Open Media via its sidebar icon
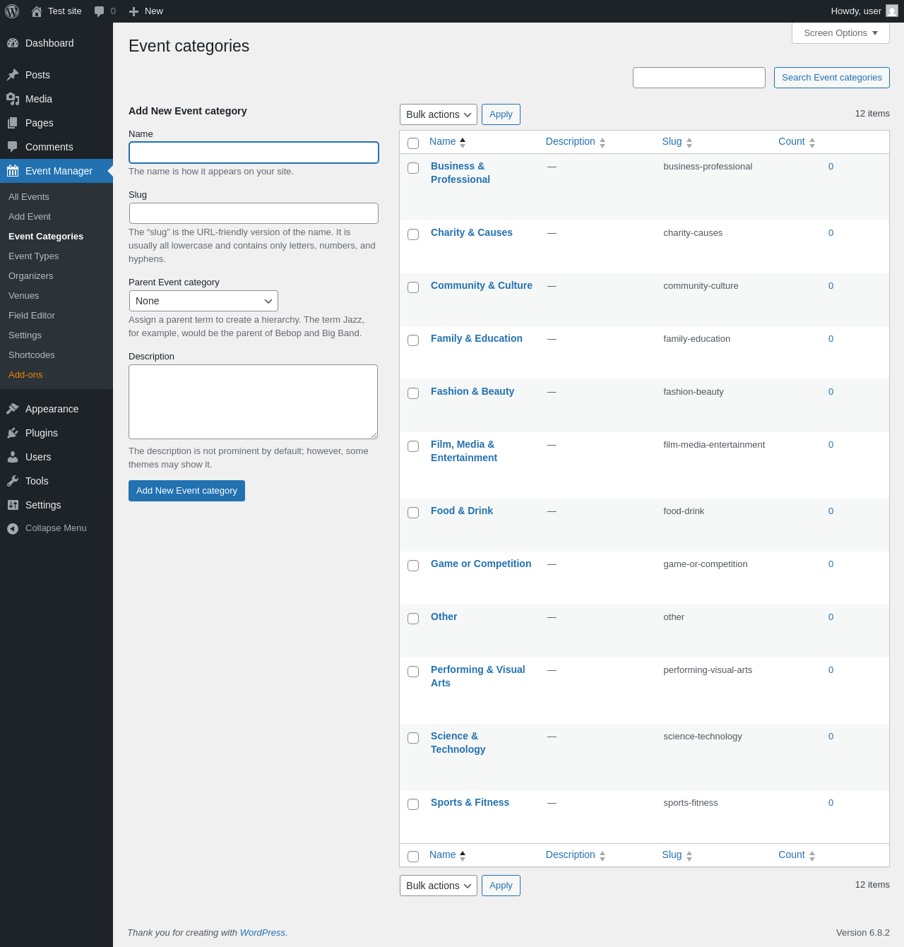Screen dimensions: 904x947 coord(13,99)
